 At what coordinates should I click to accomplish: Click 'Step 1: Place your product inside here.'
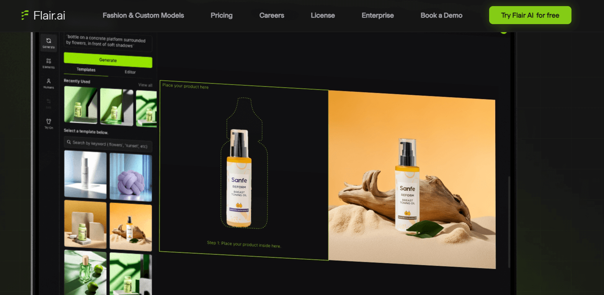pos(244,244)
